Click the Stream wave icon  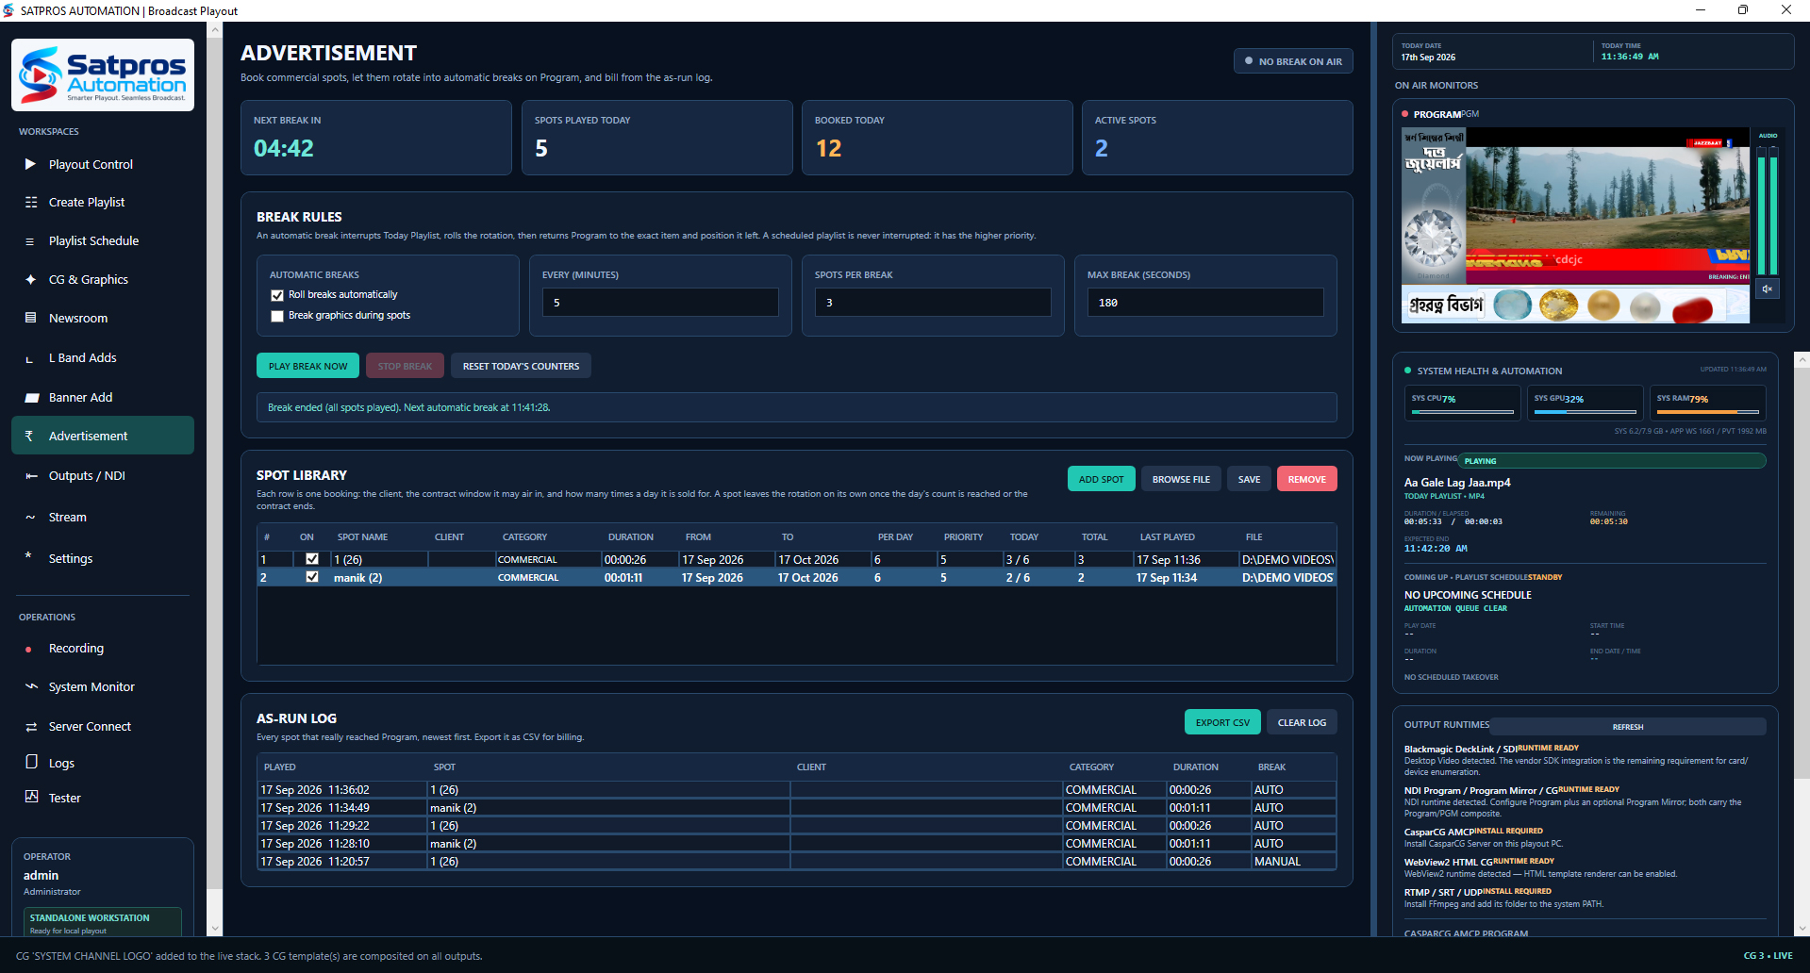click(x=29, y=517)
